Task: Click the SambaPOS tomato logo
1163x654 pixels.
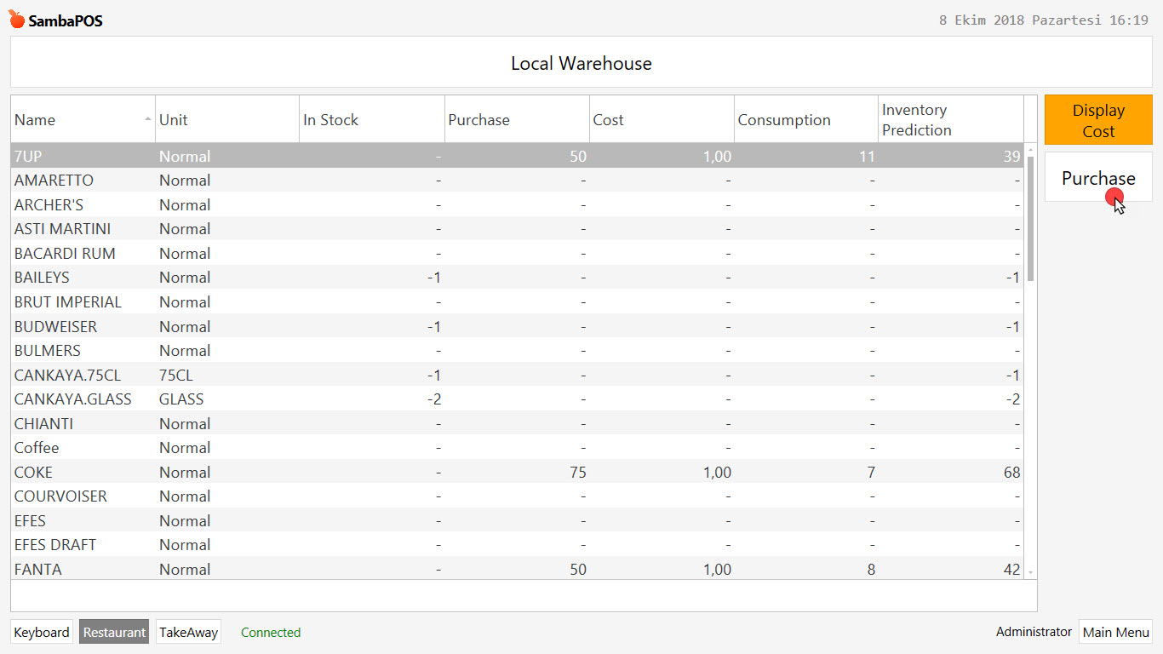Action: click(x=16, y=19)
